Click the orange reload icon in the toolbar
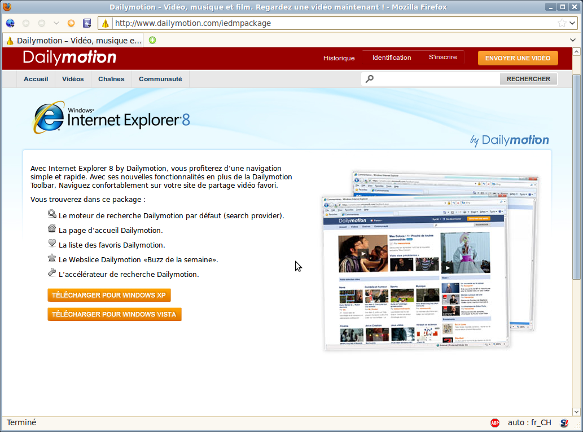Image resolution: width=583 pixels, height=432 pixels. click(x=71, y=23)
